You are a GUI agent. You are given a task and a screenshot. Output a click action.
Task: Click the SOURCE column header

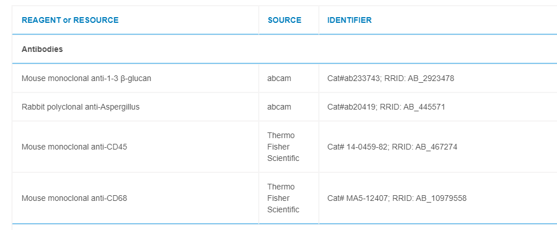coord(284,20)
